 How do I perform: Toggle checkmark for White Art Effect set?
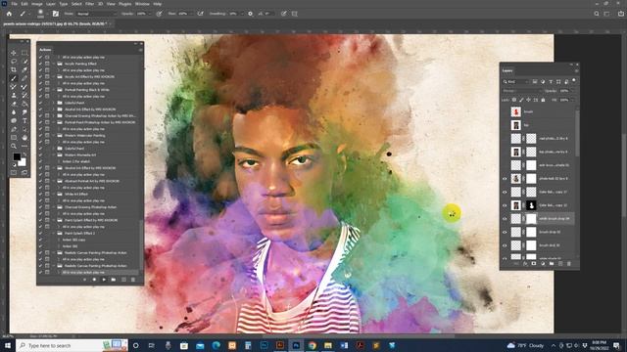coord(40,195)
